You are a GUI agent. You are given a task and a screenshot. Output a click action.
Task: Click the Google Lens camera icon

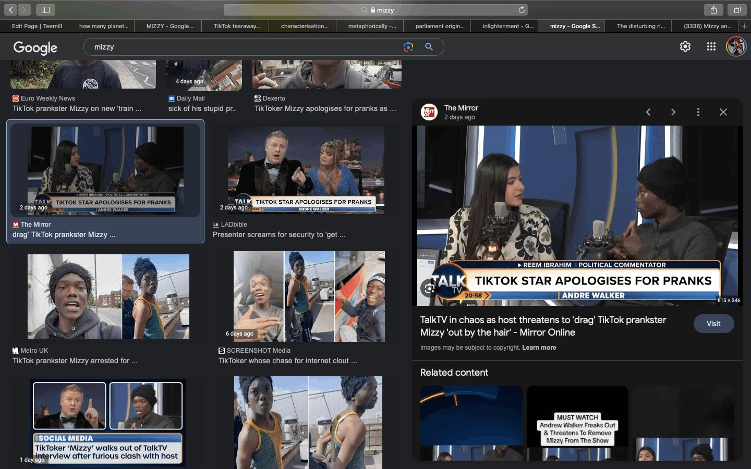(408, 47)
